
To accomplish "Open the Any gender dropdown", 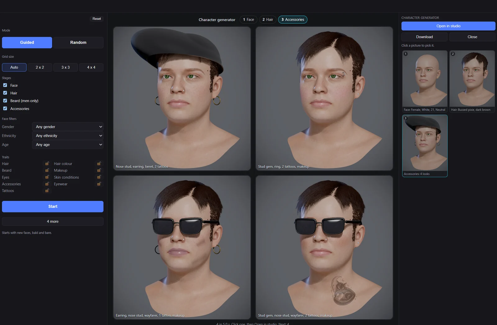I will (68, 127).
